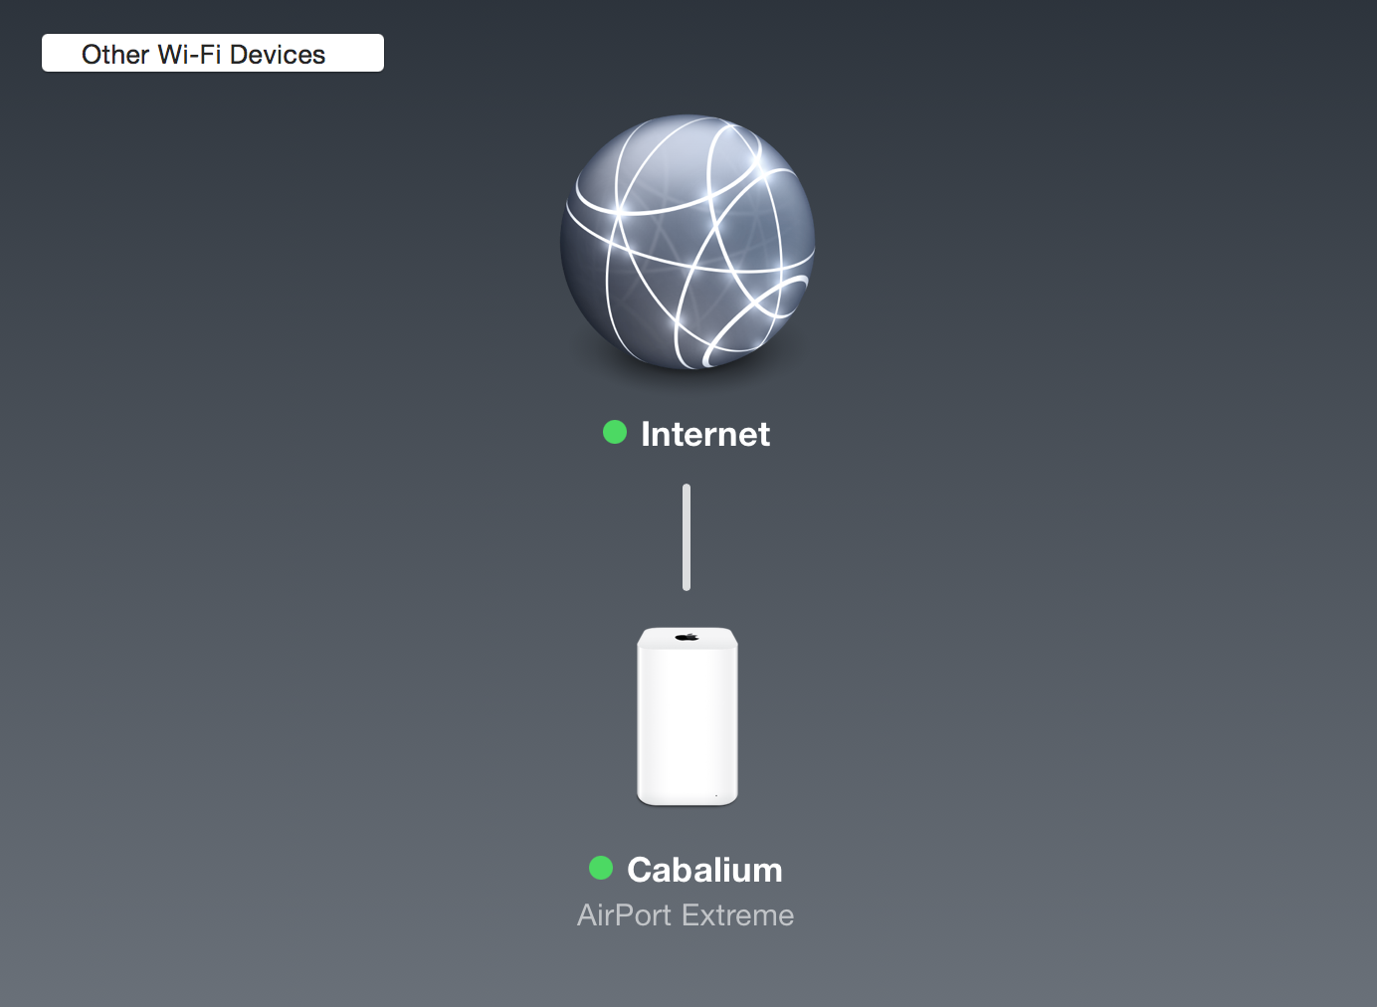Click the green status dot beside Cabalium

[x=601, y=868]
